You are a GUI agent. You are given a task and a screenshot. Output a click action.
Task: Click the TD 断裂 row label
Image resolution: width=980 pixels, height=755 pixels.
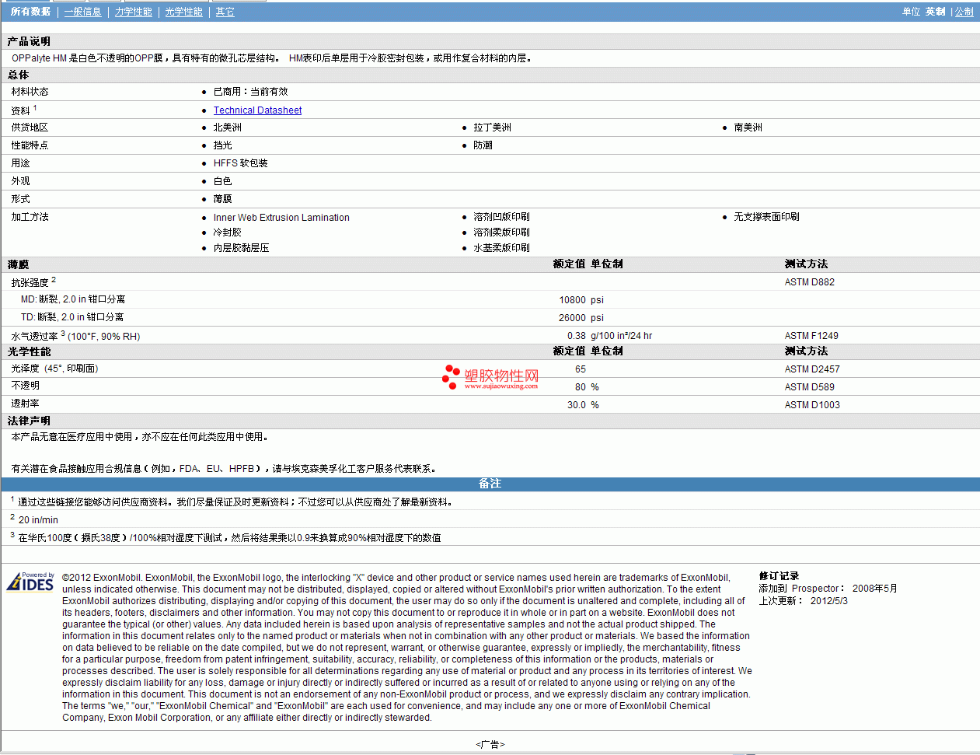click(x=72, y=317)
